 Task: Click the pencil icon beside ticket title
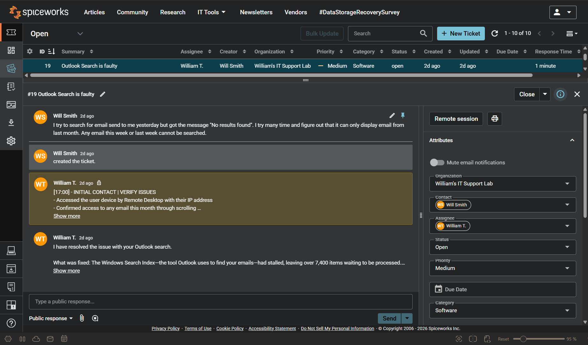click(x=103, y=94)
